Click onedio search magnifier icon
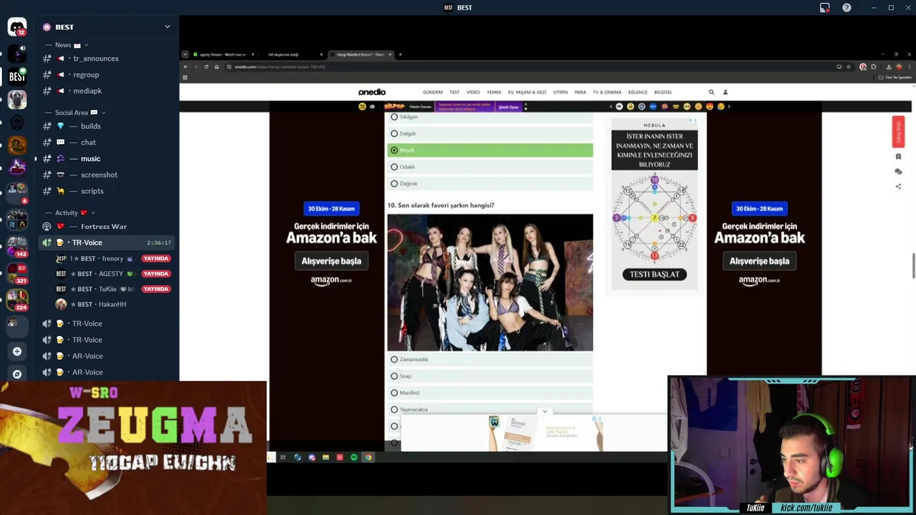This screenshot has height=515, width=916. (711, 92)
